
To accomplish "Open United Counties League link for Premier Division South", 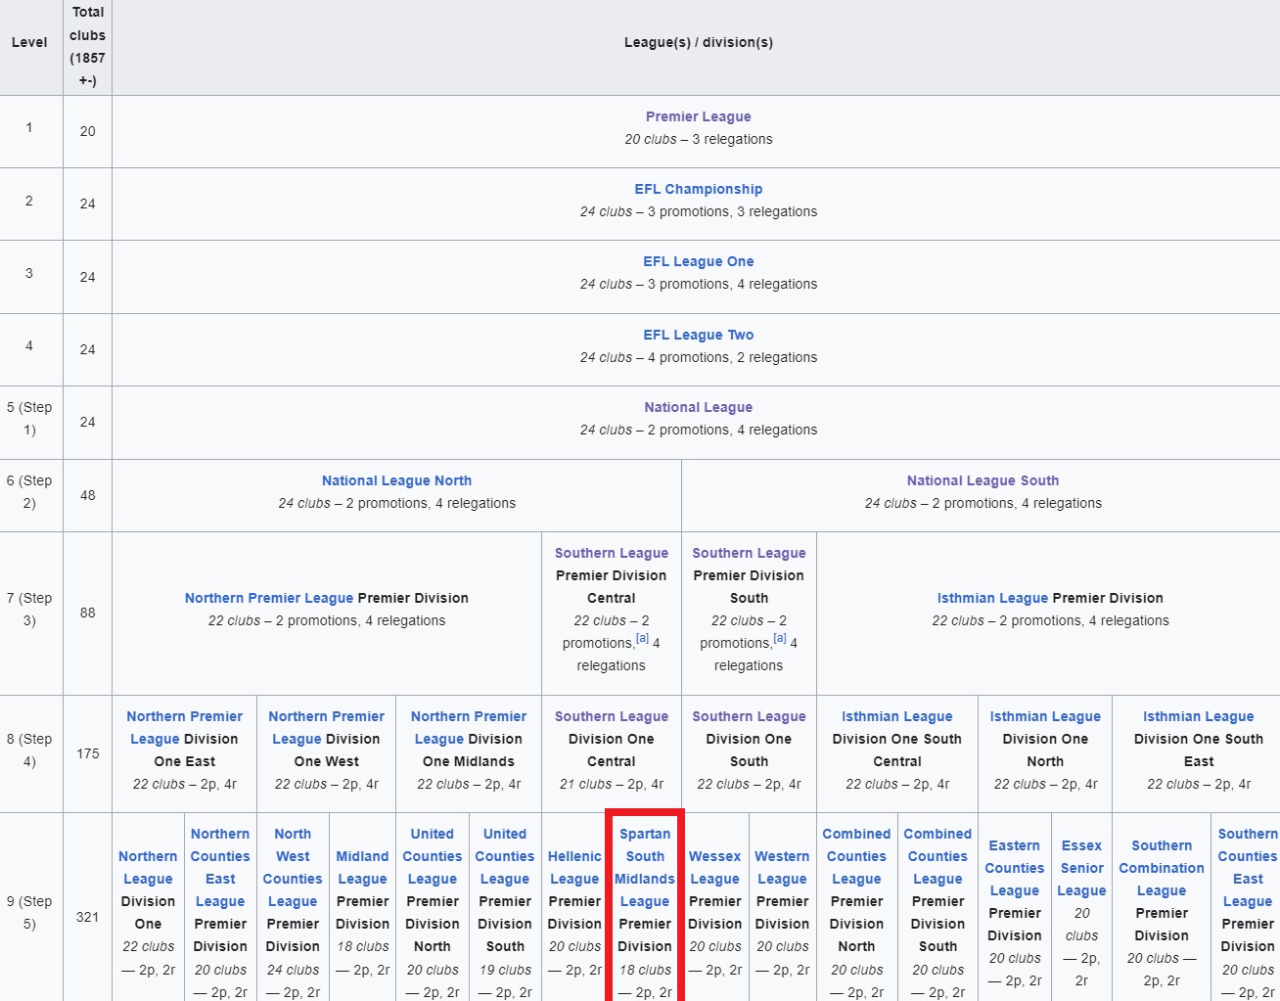I will 505,856.
